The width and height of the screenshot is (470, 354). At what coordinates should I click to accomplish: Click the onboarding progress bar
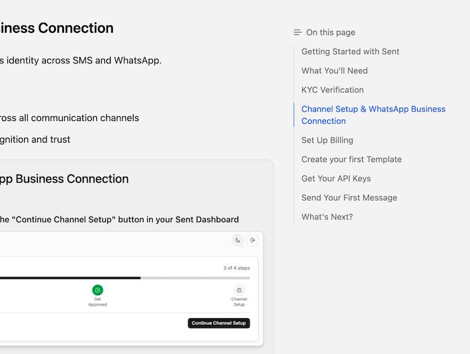point(124,278)
